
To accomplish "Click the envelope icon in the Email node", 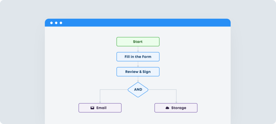I will [92, 108].
